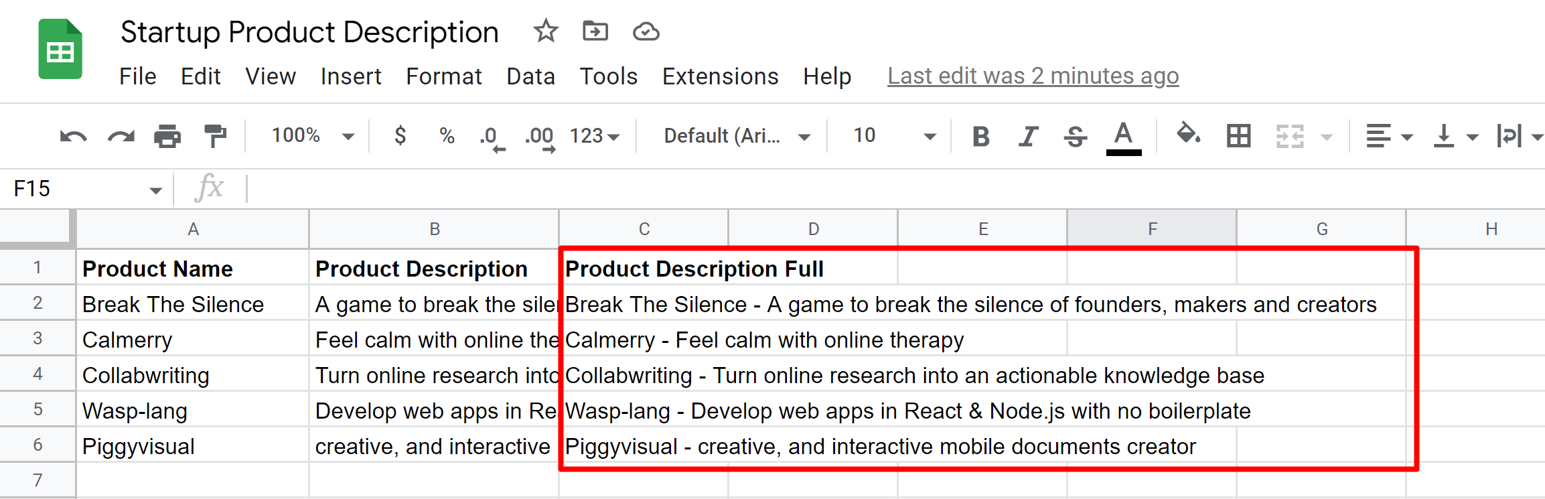The width and height of the screenshot is (1545, 499).
Task: Click the Move to folder icon
Action: pos(595,31)
